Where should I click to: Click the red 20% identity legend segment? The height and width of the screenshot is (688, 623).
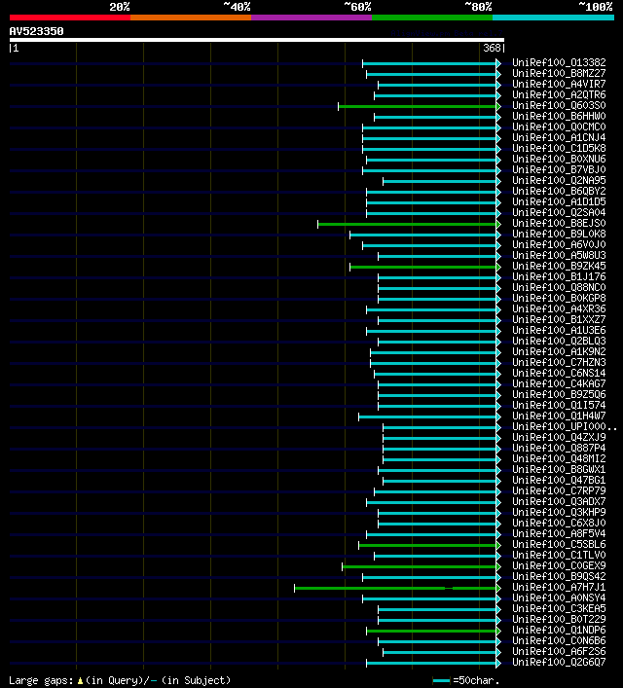[x=70, y=18]
